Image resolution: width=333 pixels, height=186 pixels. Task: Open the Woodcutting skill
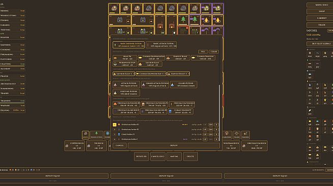[x=12, y=15]
